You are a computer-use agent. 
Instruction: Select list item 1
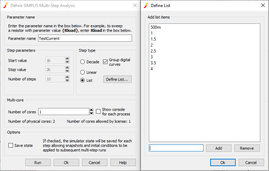pos(152,33)
